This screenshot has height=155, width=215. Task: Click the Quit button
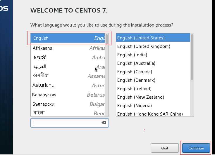165,148
